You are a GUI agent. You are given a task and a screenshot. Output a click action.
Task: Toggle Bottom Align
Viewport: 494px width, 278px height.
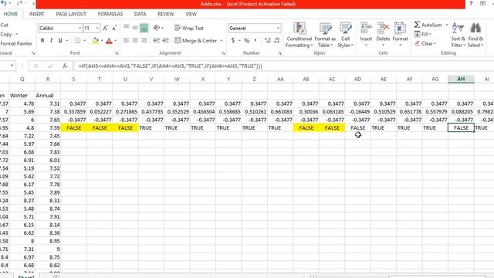coord(144,28)
